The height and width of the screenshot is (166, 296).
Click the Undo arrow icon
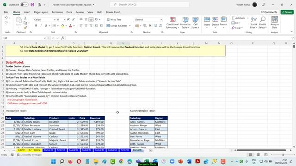[6, 18]
